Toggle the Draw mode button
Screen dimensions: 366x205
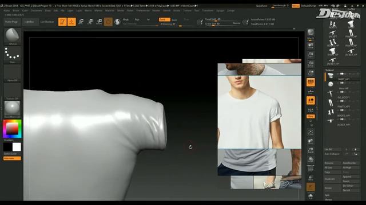point(71,22)
